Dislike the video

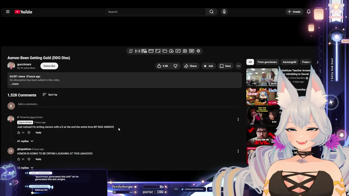pyautogui.click(x=176, y=66)
